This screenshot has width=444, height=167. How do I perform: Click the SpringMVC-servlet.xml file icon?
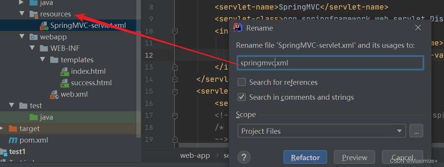coord(44,26)
